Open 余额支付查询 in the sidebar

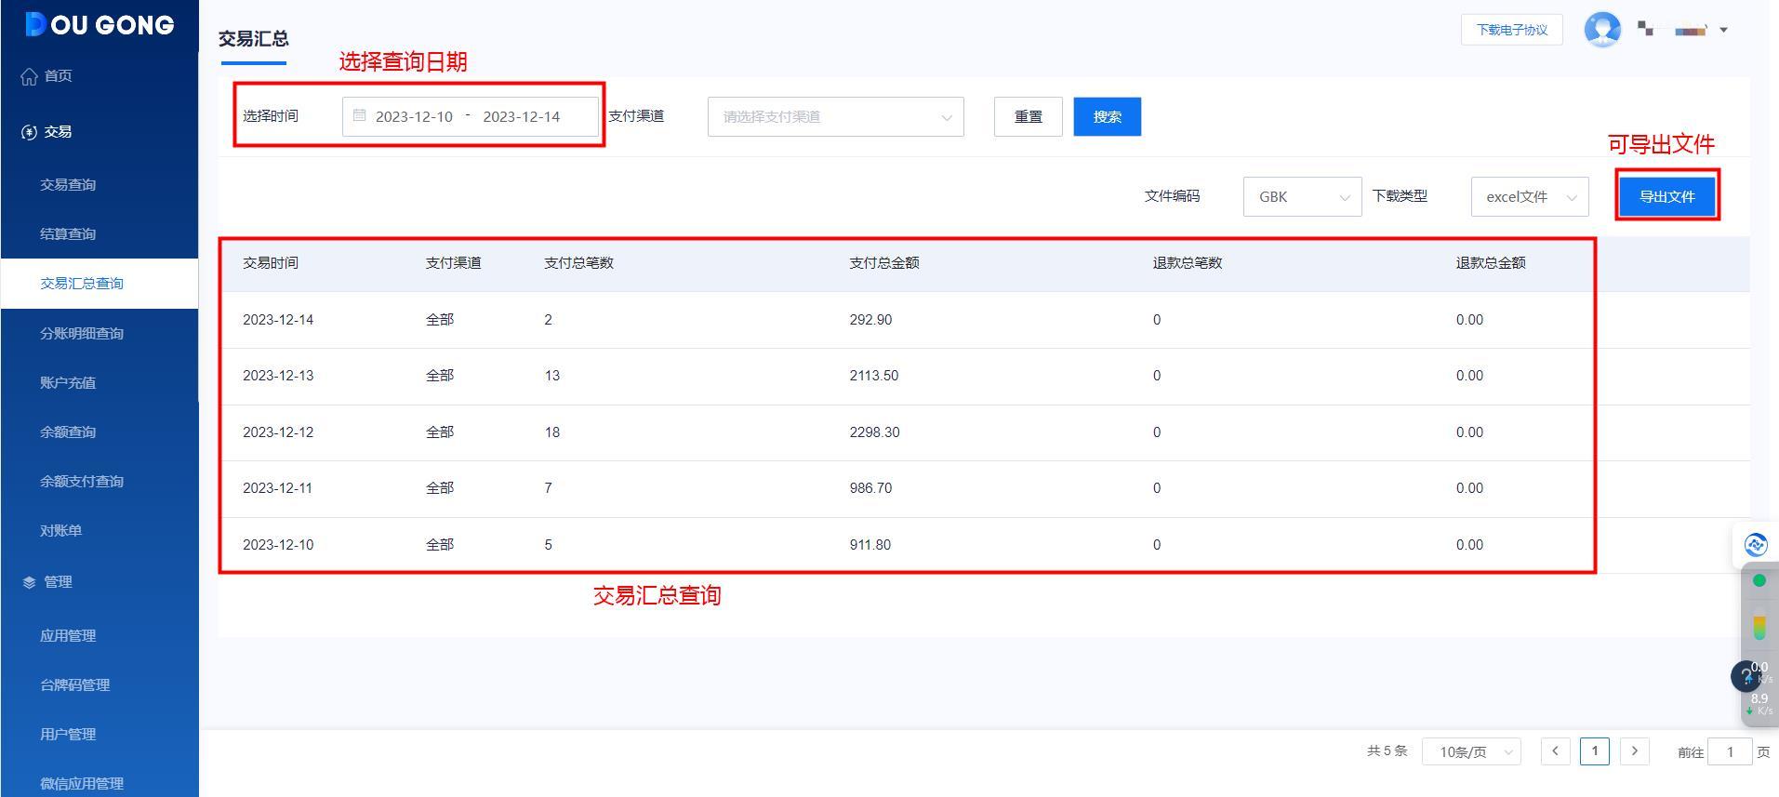pyautogui.click(x=82, y=481)
